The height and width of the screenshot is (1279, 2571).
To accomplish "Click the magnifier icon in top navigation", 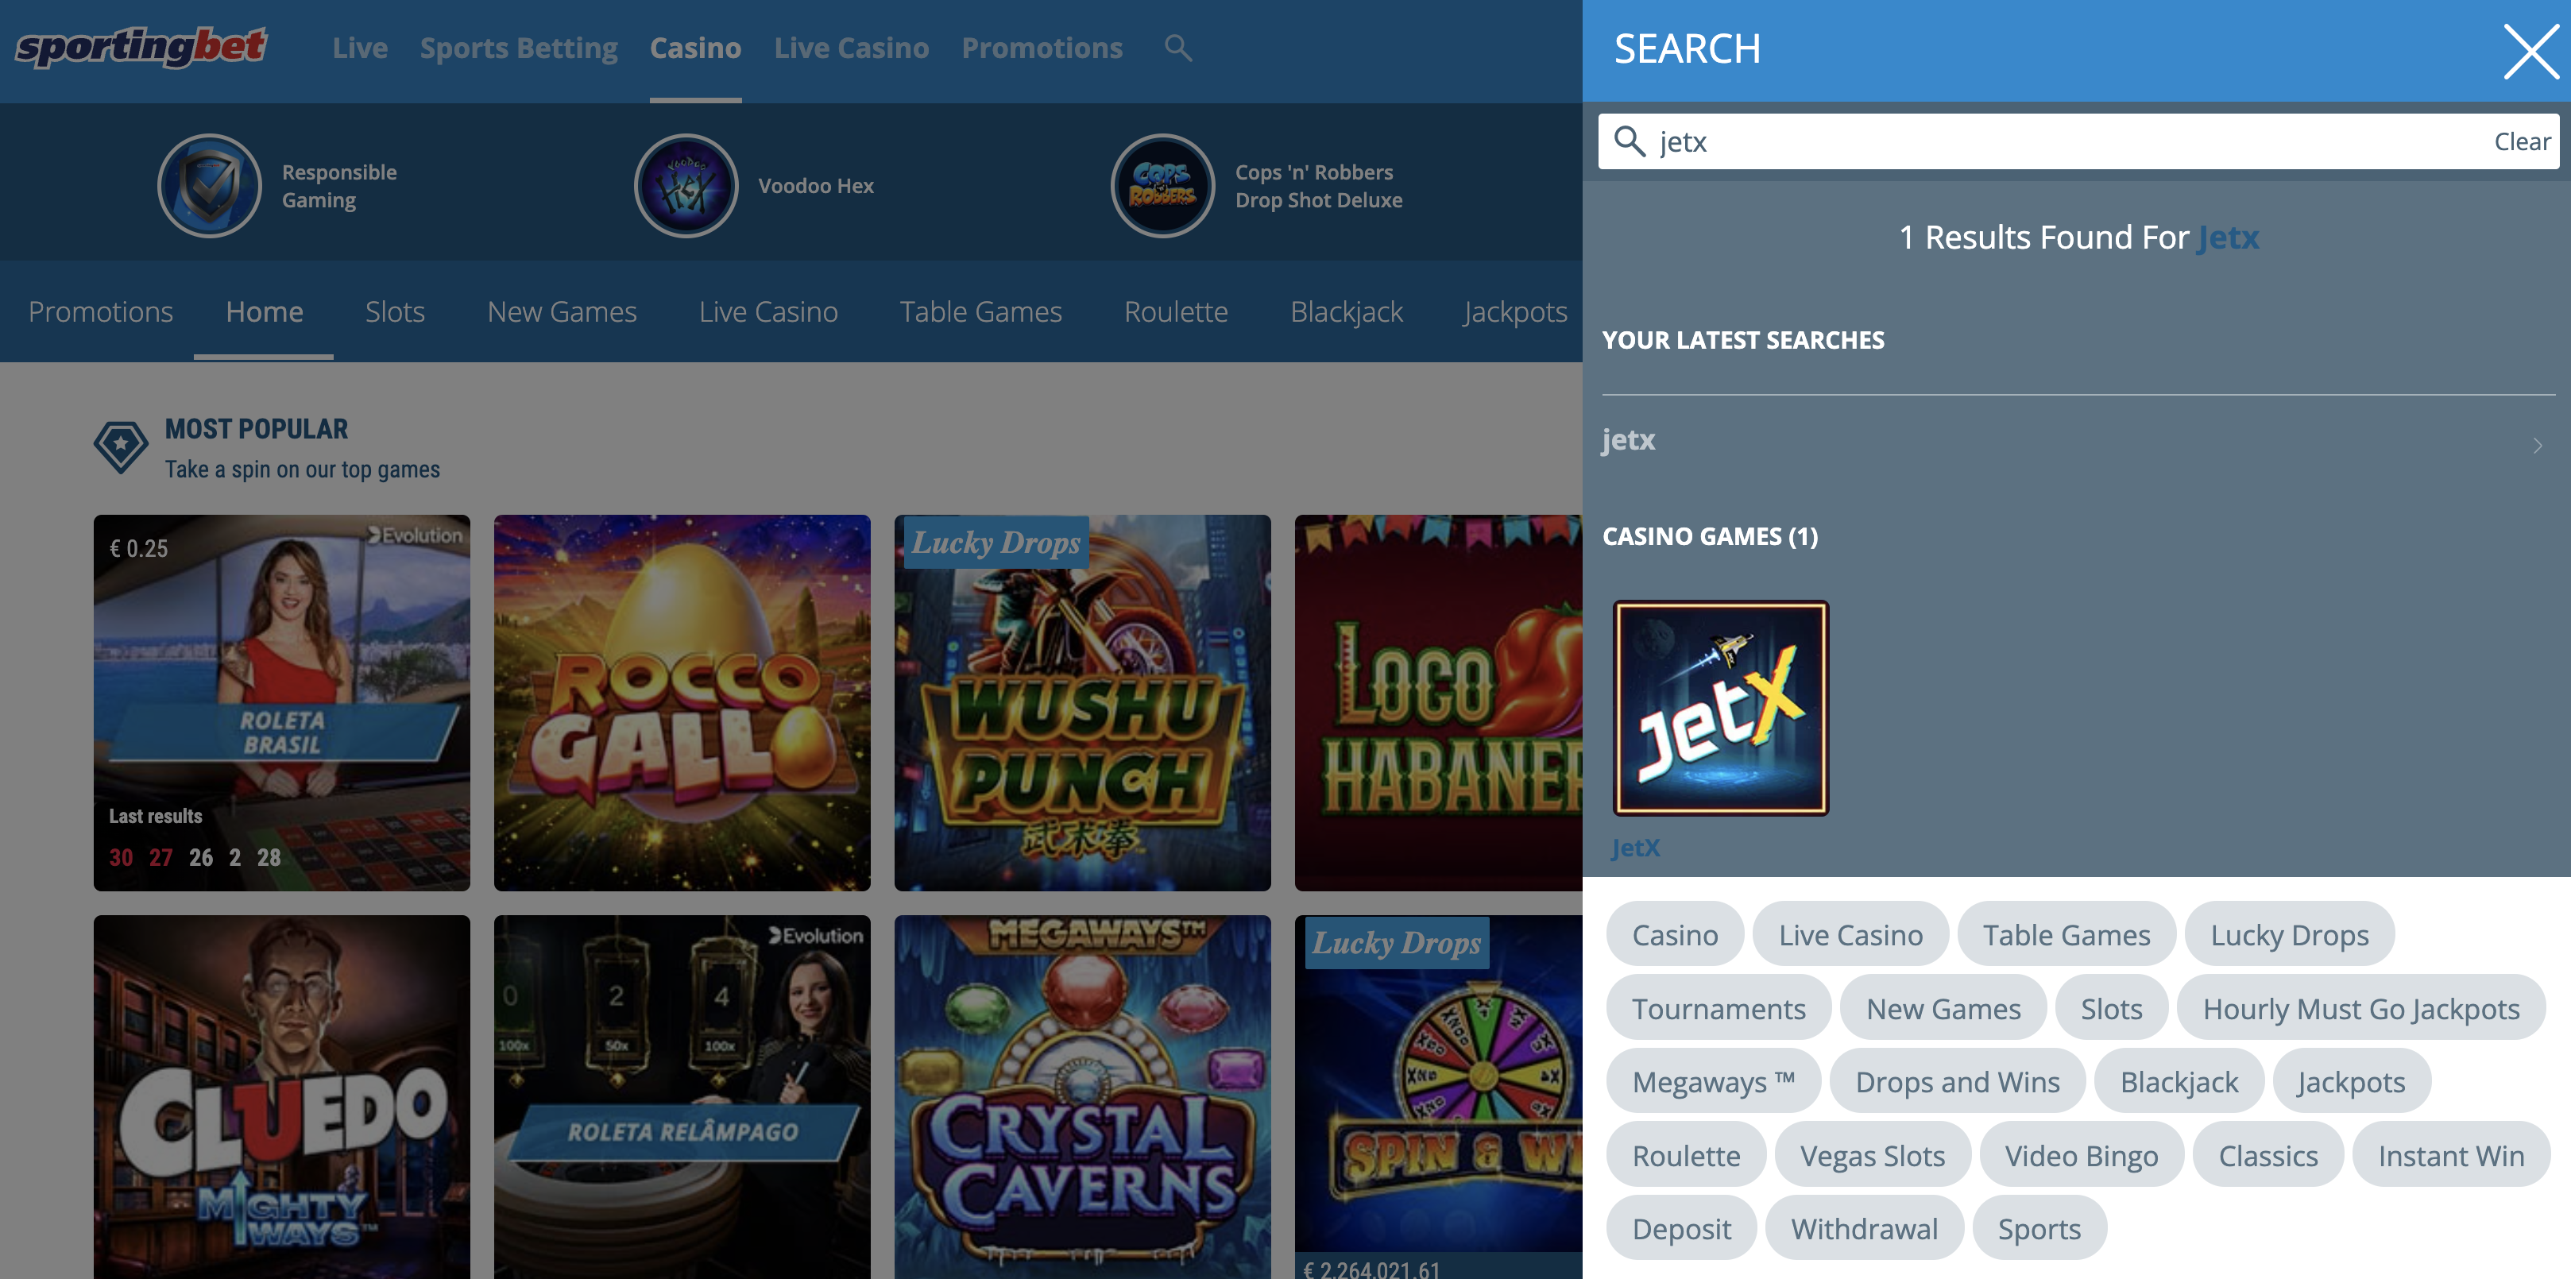I will click(1177, 48).
